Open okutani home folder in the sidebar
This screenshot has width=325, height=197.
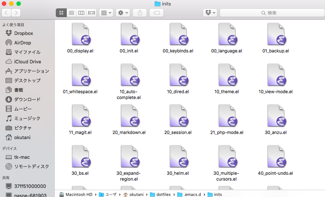coord(27,137)
